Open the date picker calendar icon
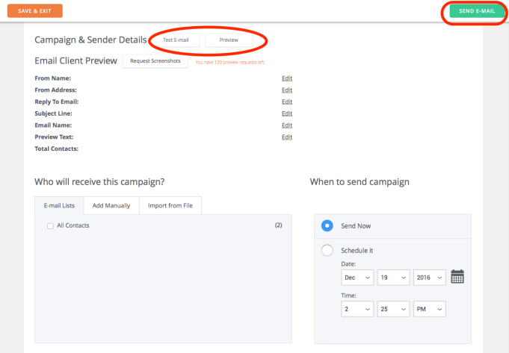 point(457,277)
